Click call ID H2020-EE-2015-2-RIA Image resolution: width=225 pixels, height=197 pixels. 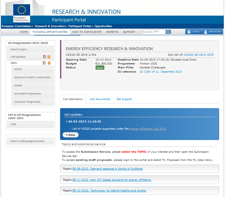(81, 55)
